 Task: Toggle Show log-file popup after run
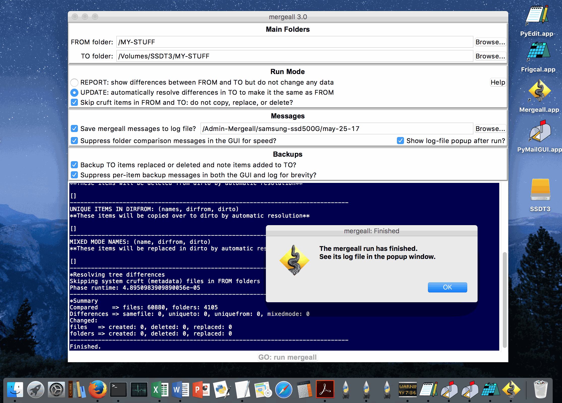[x=400, y=141]
